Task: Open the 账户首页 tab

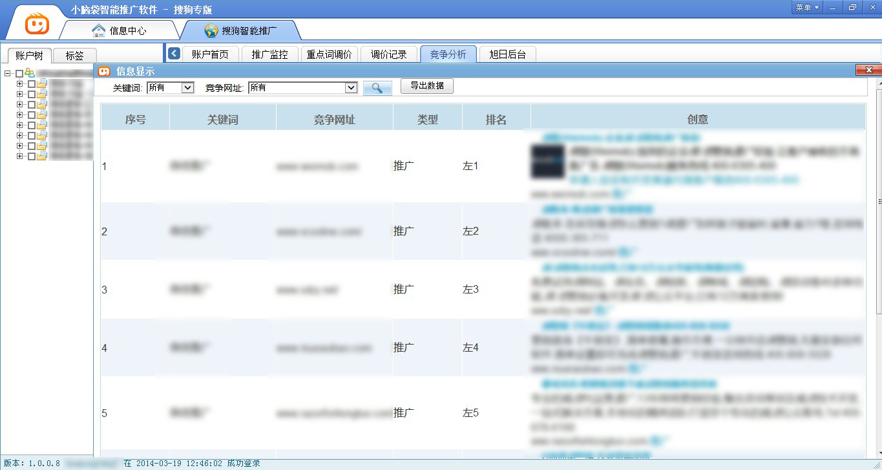Action: [x=211, y=54]
